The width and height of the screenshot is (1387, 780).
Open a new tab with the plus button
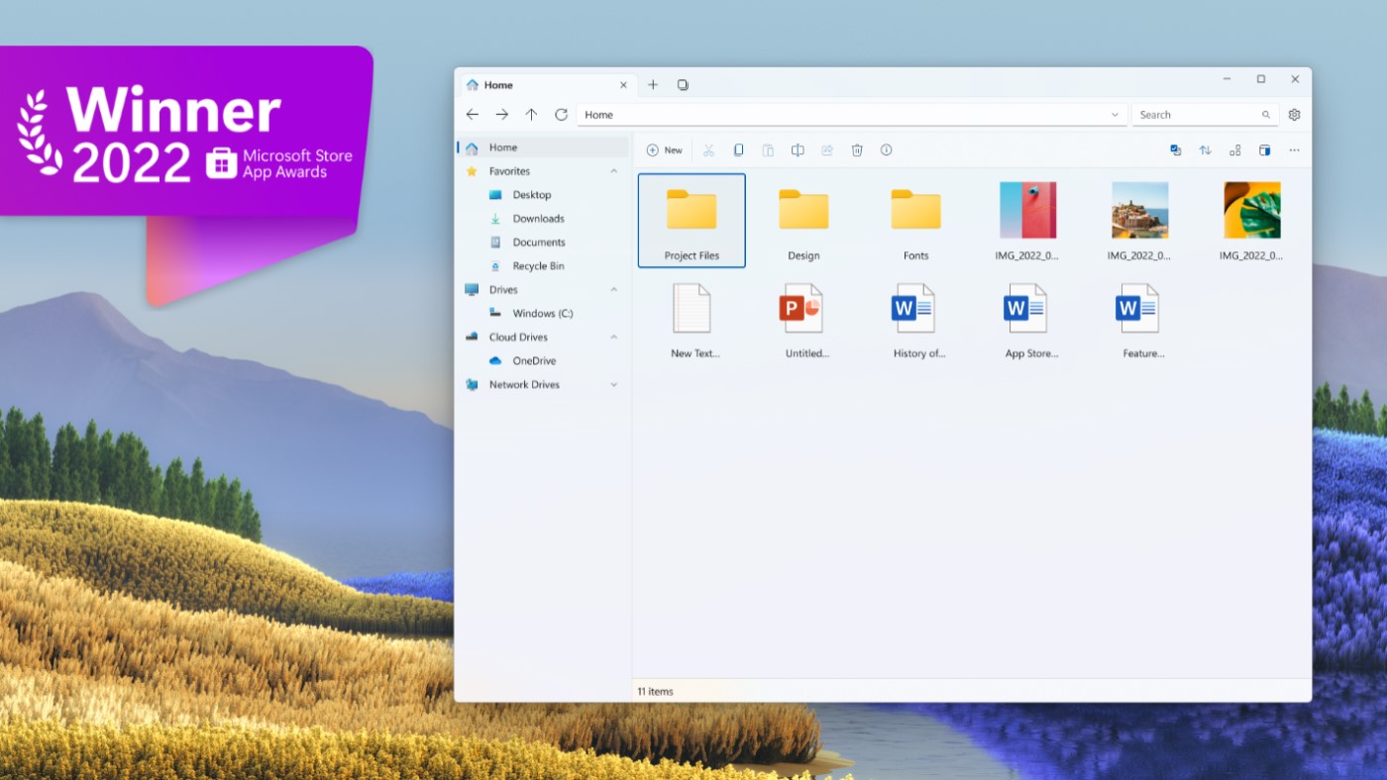pos(653,84)
